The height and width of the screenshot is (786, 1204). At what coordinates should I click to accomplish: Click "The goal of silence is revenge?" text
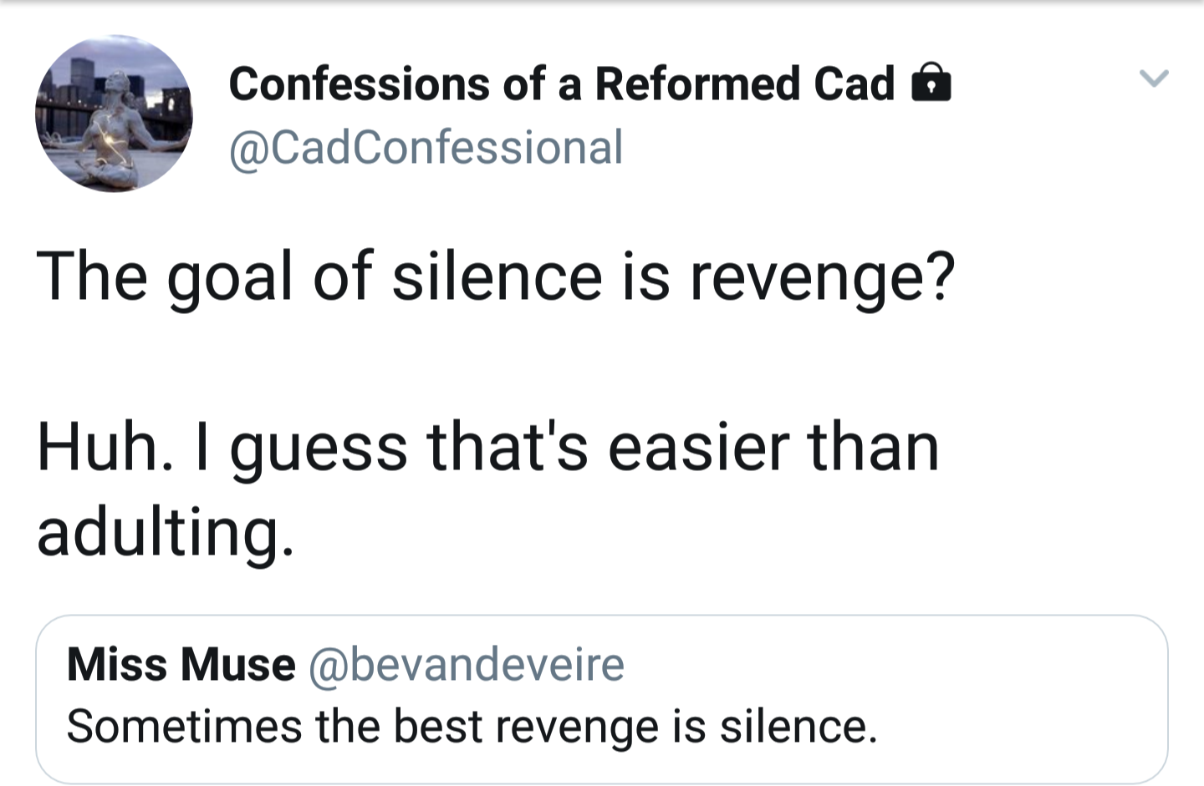point(495,277)
